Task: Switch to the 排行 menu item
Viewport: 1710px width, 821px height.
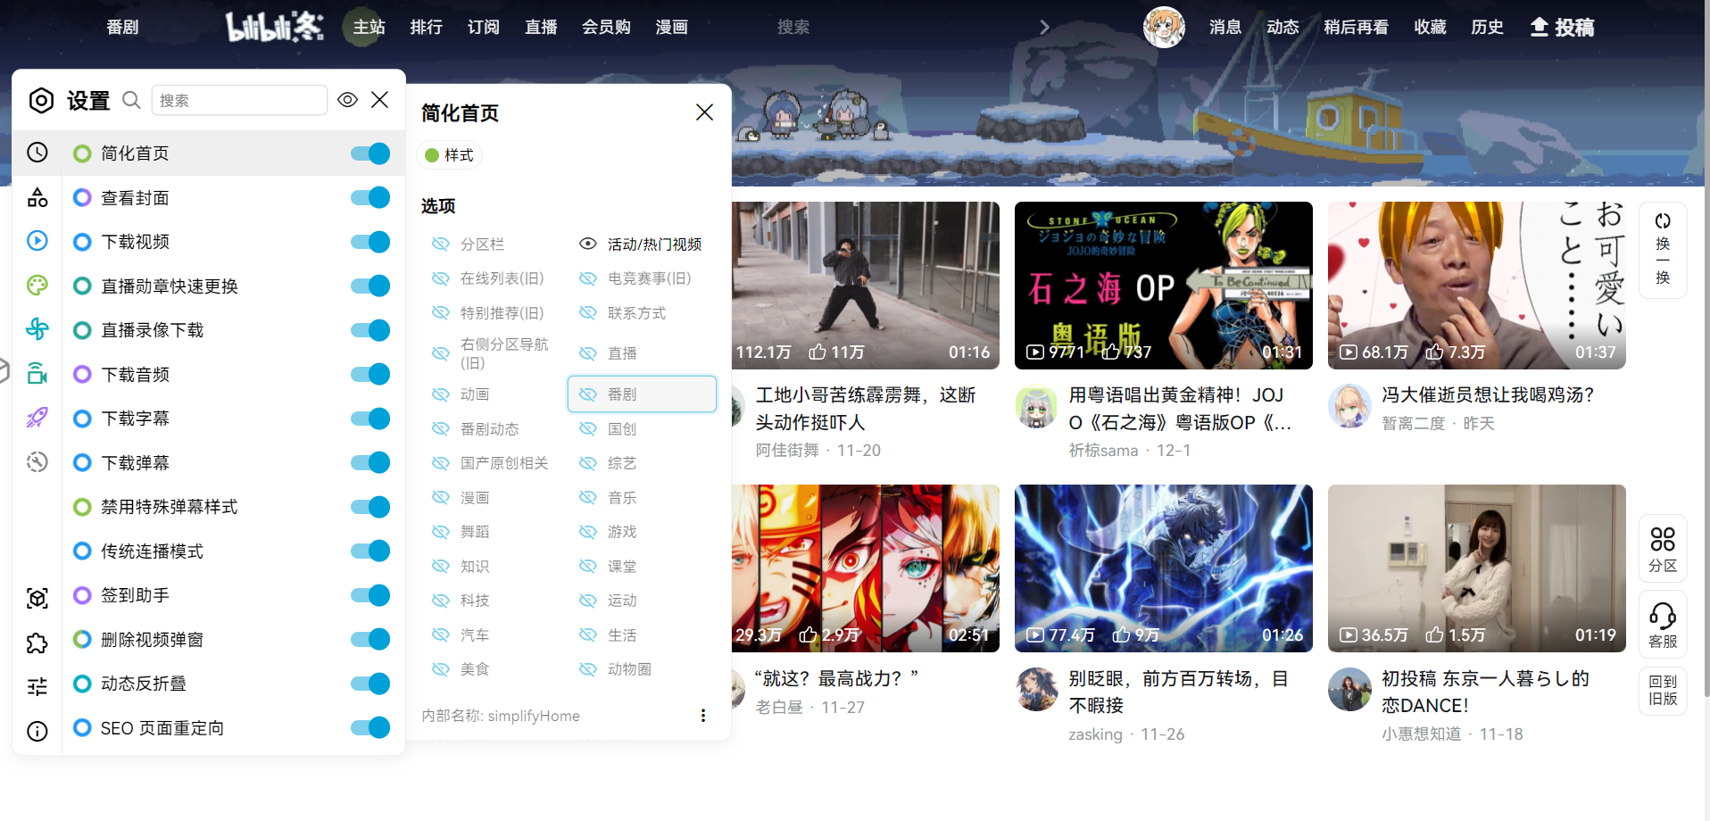Action: [x=427, y=27]
